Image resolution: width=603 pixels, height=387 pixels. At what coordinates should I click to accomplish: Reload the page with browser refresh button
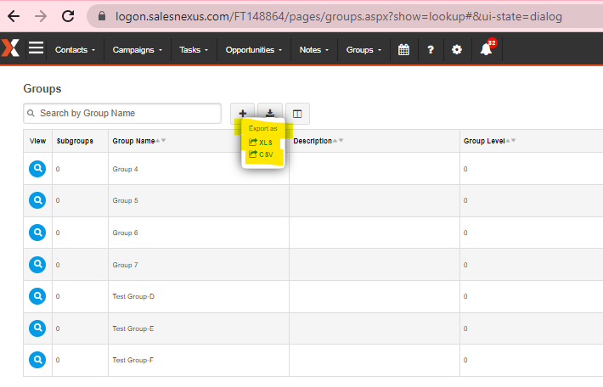[68, 16]
